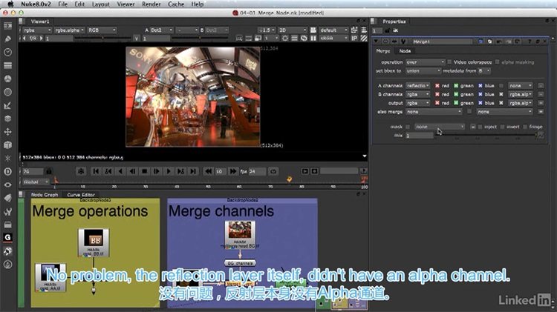Open the Transform nodes move icon
The height and width of the screenshot is (312, 557).
pyautogui.click(x=7, y=132)
